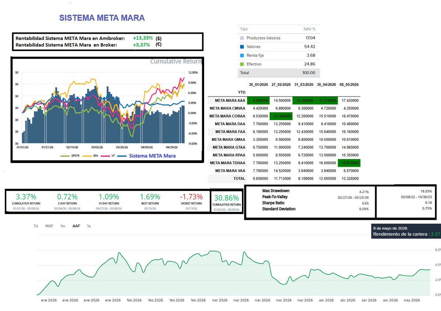This screenshot has height=311, width=441.
Task: Click the Efectivo green color swatch
Action: click(242, 64)
